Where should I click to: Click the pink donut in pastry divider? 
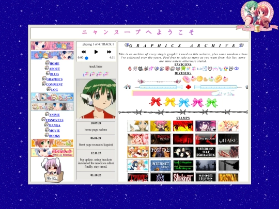[x=187, y=79]
